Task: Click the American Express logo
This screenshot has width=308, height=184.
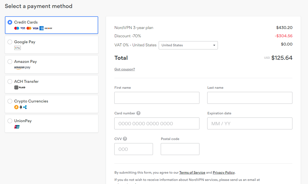Action: [42, 28]
